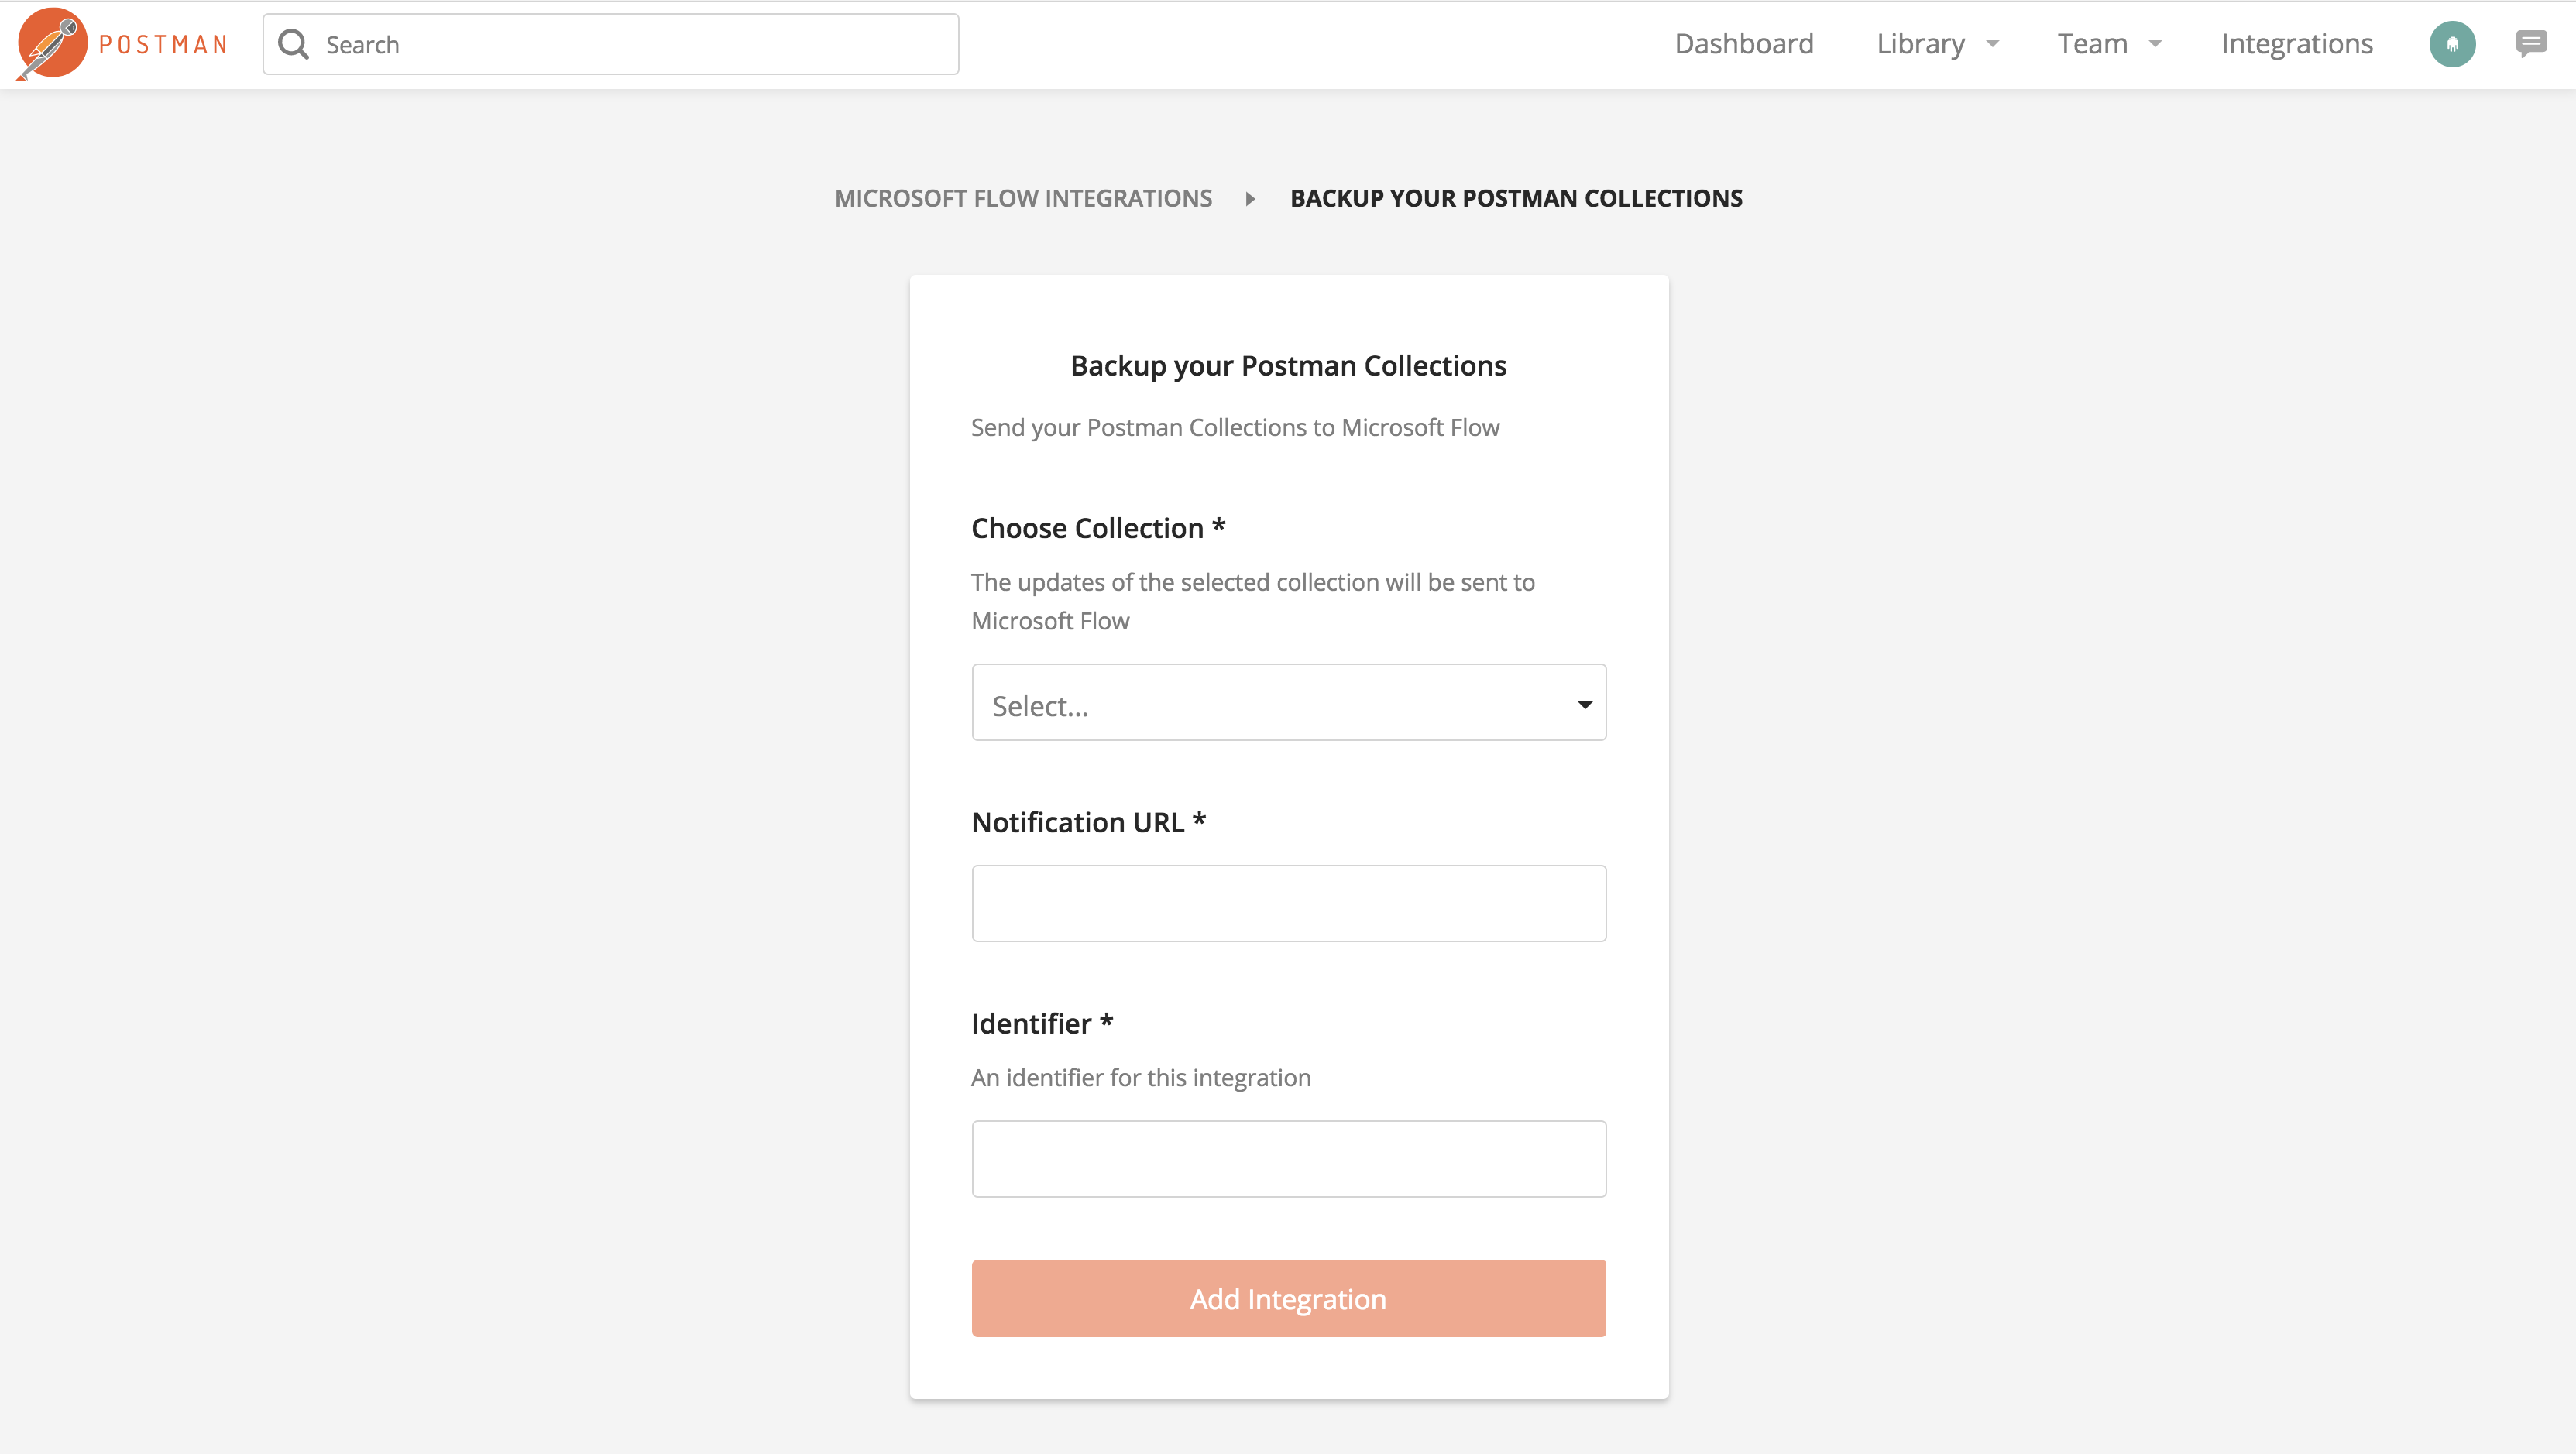Click the search magnifier icon
This screenshot has height=1454, width=2576.
(293, 43)
